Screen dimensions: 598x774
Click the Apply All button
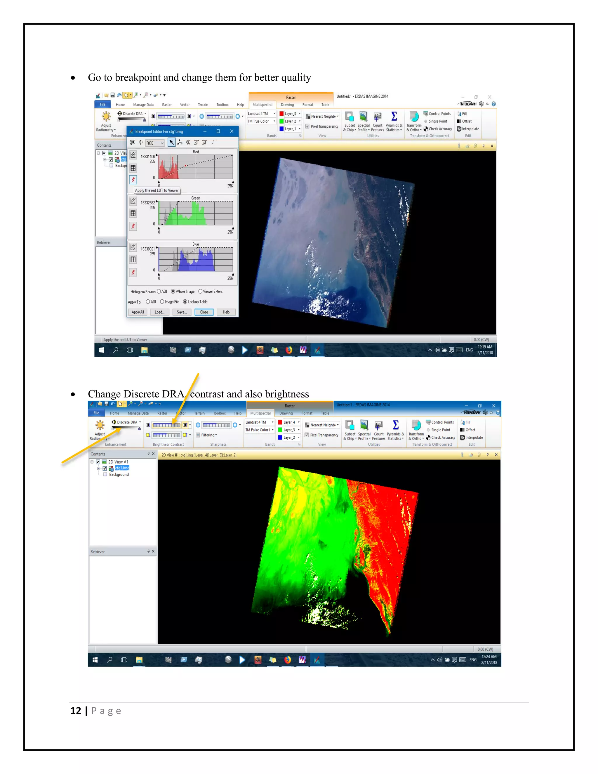click(138, 312)
